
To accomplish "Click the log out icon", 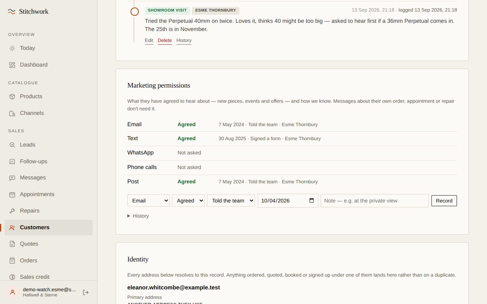I will point(86,292).
